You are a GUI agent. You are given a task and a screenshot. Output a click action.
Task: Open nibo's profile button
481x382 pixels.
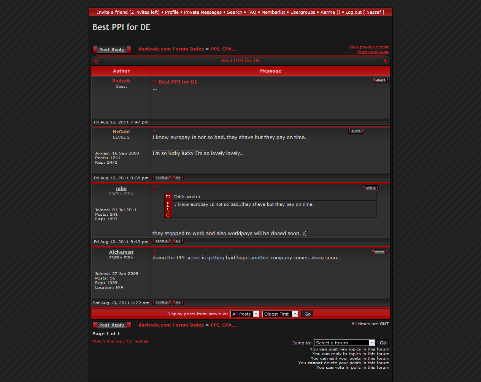pos(162,242)
